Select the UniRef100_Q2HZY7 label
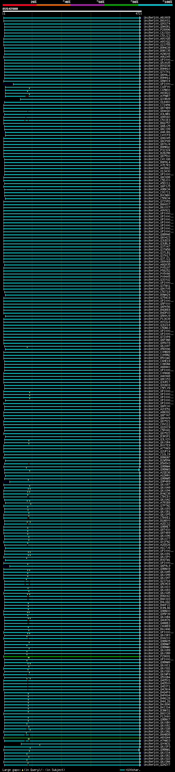 coord(157,765)
